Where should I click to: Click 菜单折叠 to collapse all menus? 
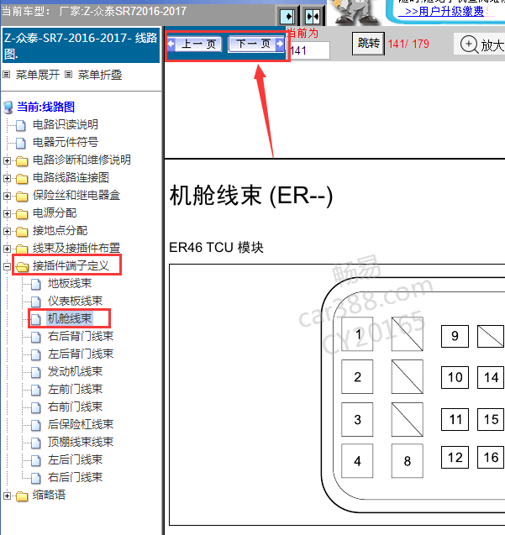(x=100, y=75)
